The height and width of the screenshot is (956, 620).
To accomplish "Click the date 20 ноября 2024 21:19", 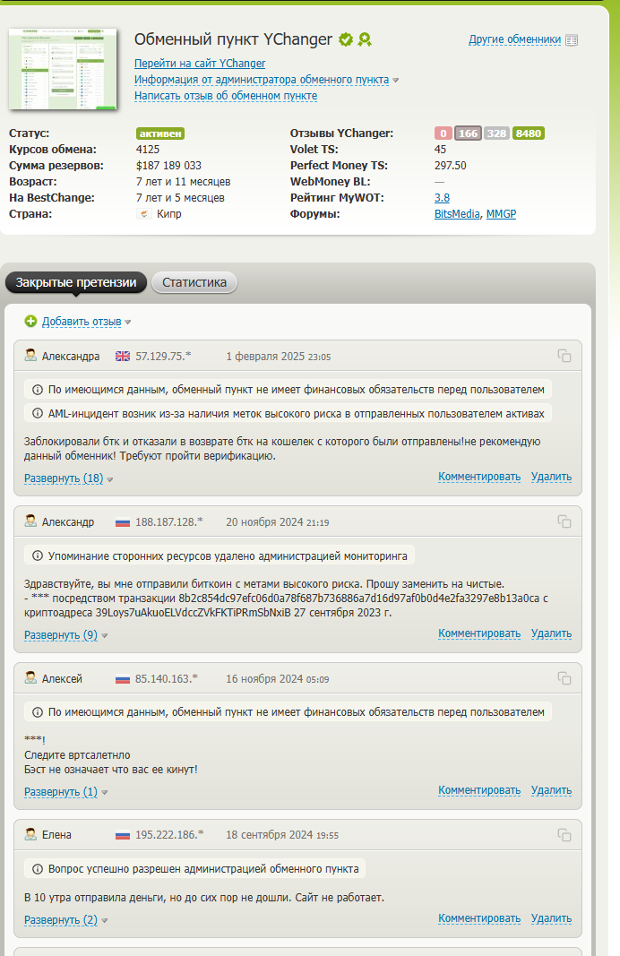I will pyautogui.click(x=278, y=522).
